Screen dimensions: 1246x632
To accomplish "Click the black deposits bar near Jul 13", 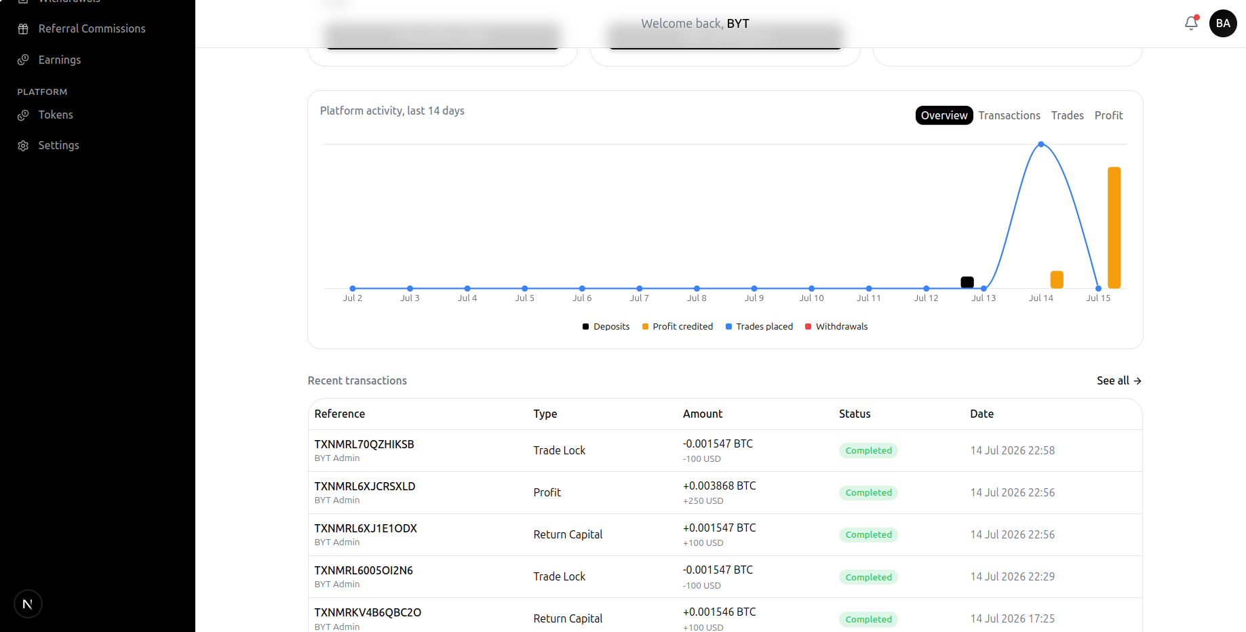I will pyautogui.click(x=967, y=282).
